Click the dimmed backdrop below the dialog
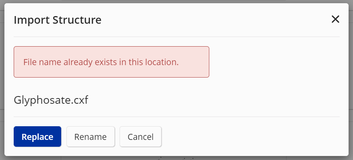Viewport: 353px width, 160px height. click(x=176, y=158)
